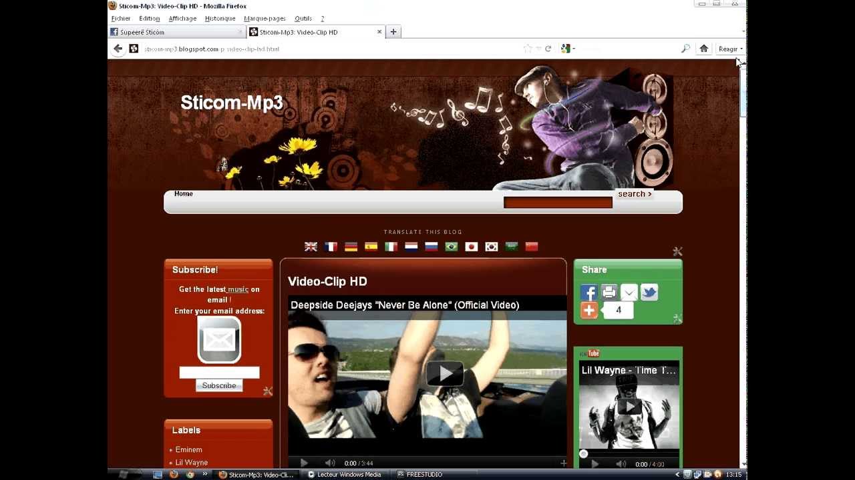
Task: Translate blog with the German flag
Action: [x=351, y=247]
